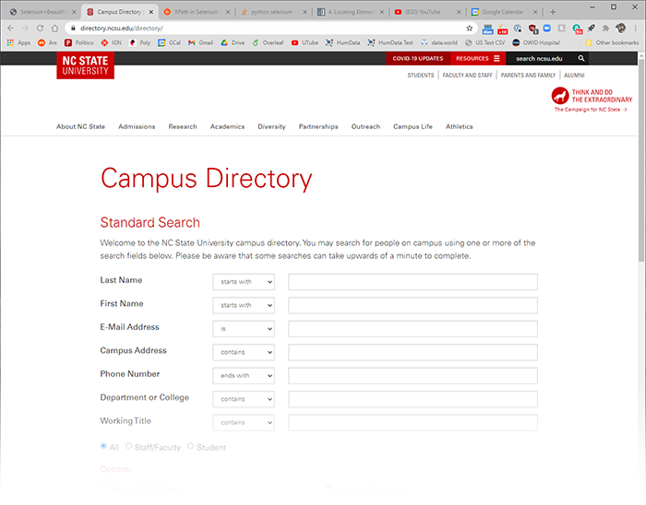Focus the Last Name text field
Screen dimensions: 646x505
[413, 282]
